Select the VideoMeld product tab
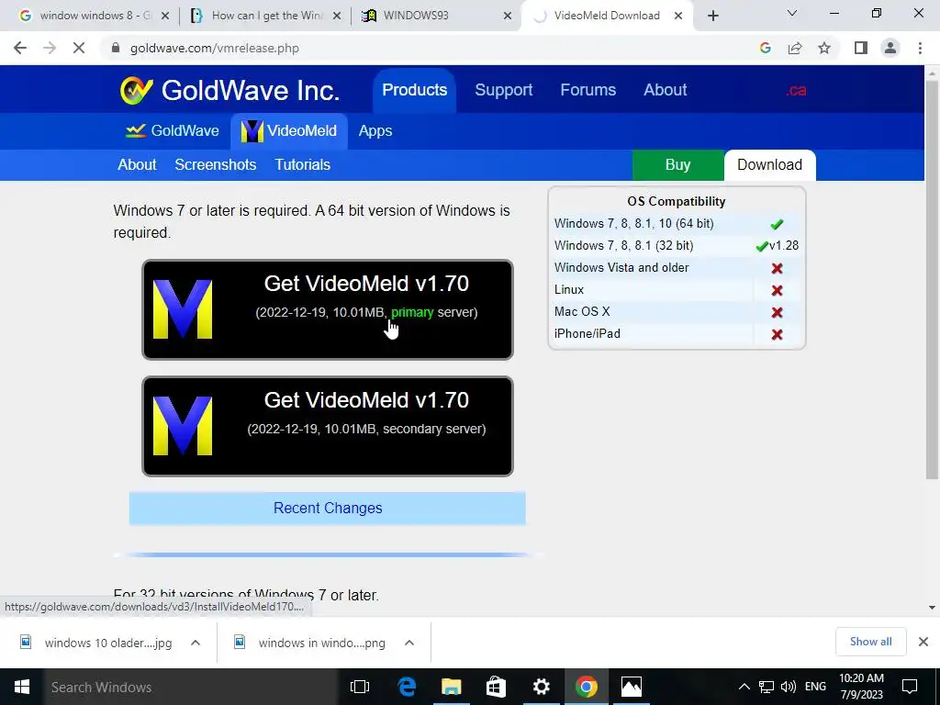Viewport: 940px width, 705px height. pos(289,130)
